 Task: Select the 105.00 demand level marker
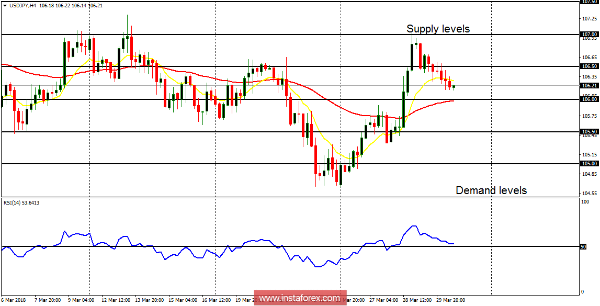point(590,164)
